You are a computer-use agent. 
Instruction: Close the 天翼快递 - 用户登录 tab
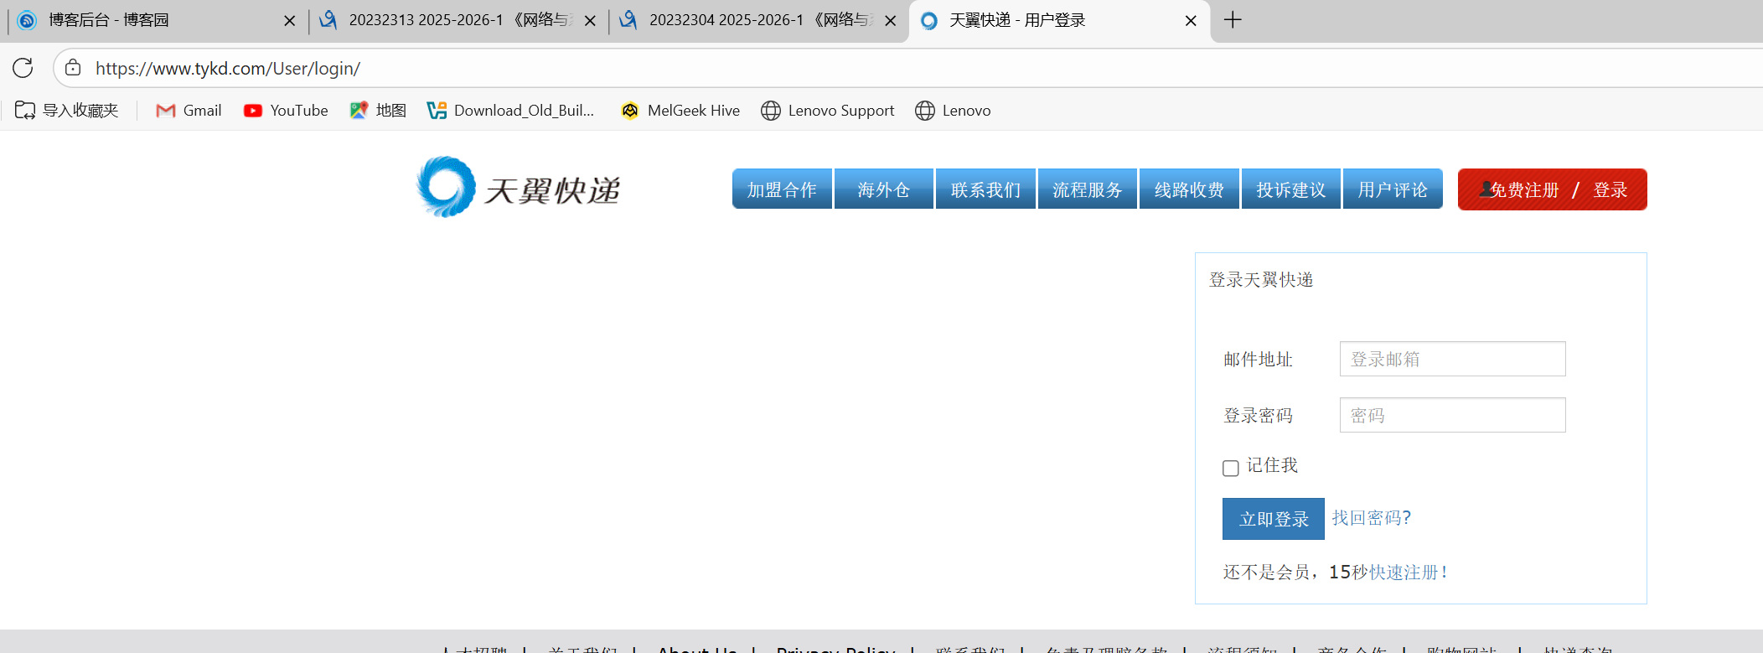click(x=1191, y=21)
